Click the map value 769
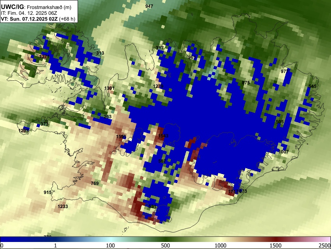 (x=95, y=183)
